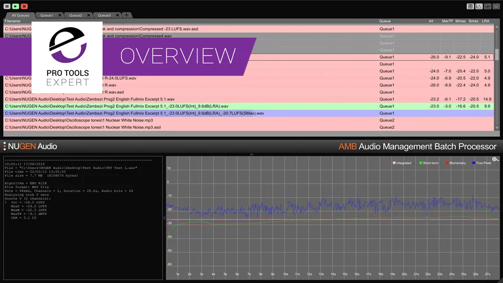Toggle the loudness graph view icon
Viewport: 503px width, 283px height.
click(x=479, y=6)
